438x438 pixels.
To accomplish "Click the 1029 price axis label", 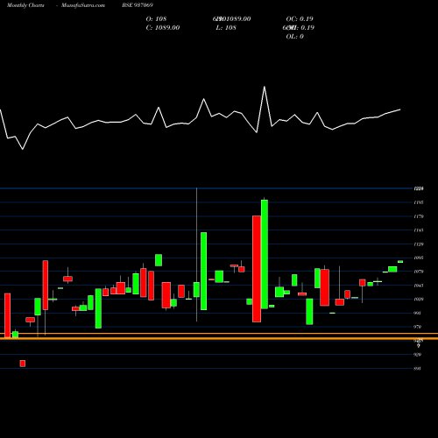I will 419,299.
